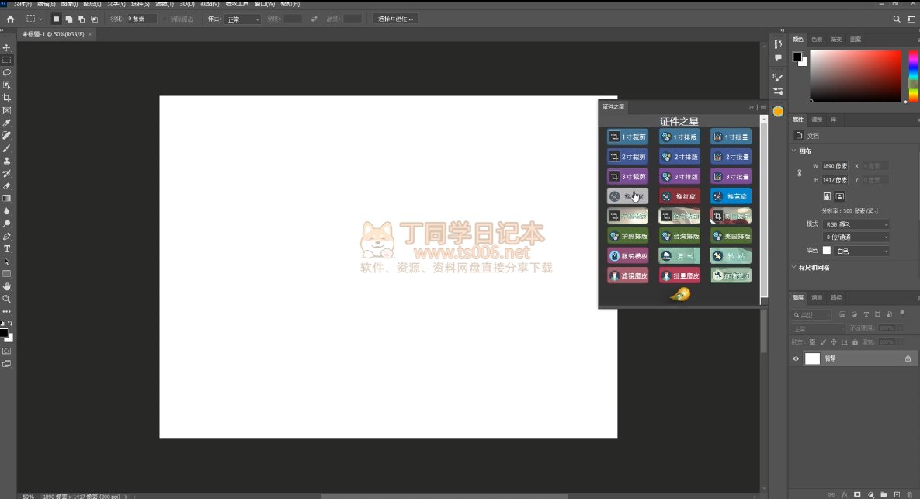
Task: Click the Home icon in options bar
Action: pyautogui.click(x=10, y=19)
